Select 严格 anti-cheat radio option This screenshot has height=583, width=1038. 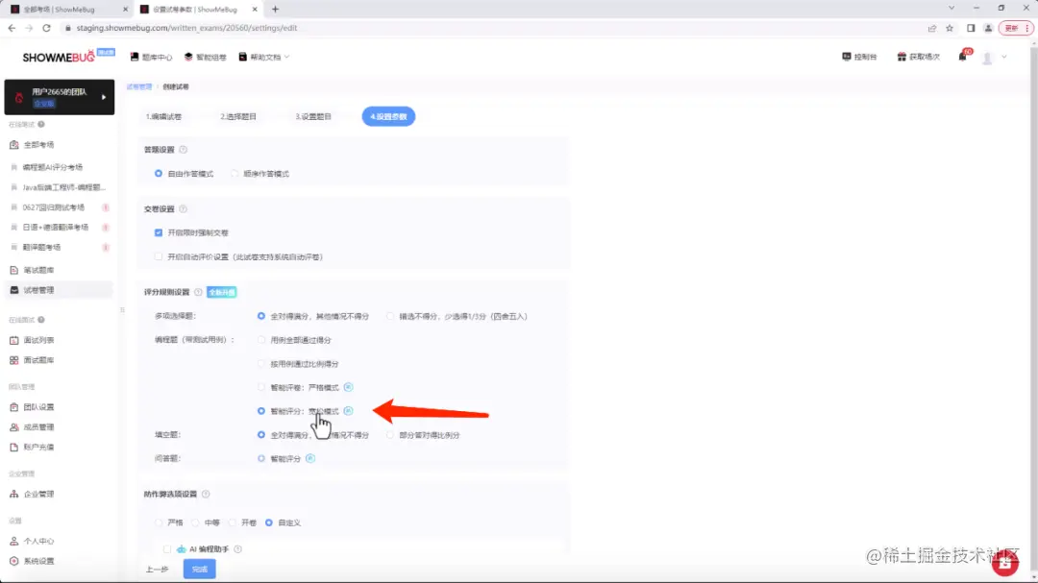pyautogui.click(x=159, y=522)
